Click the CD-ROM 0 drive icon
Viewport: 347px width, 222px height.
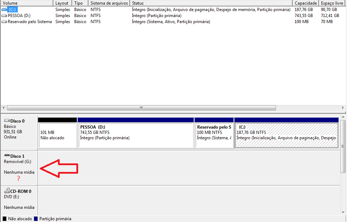[x=7, y=190]
